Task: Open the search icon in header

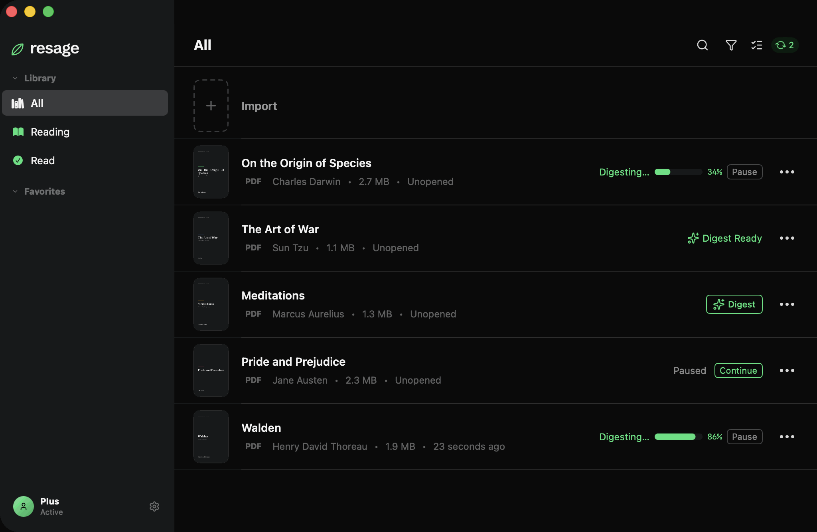Action: point(703,45)
